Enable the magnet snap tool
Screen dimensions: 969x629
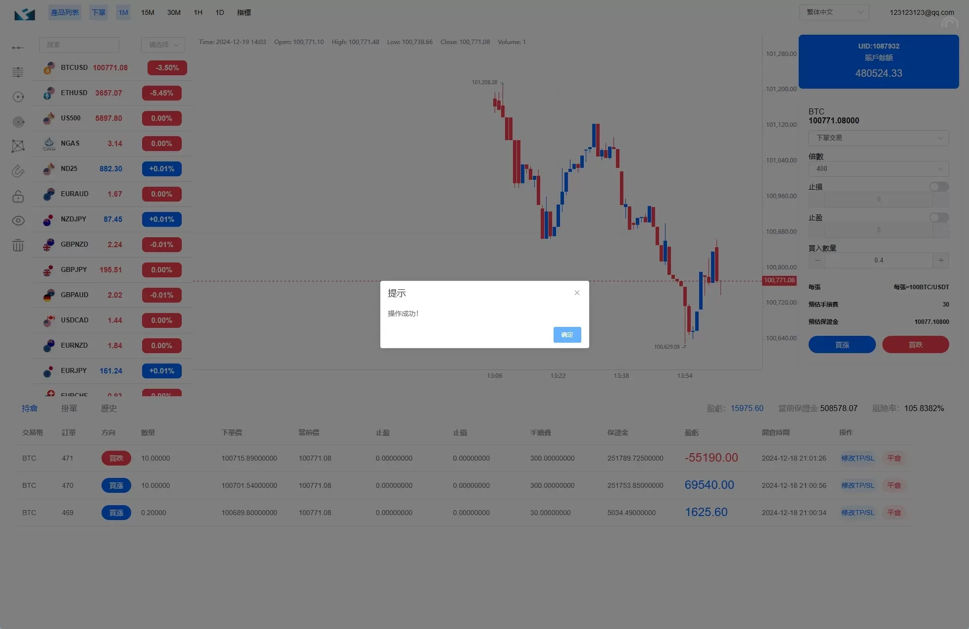tap(18, 171)
